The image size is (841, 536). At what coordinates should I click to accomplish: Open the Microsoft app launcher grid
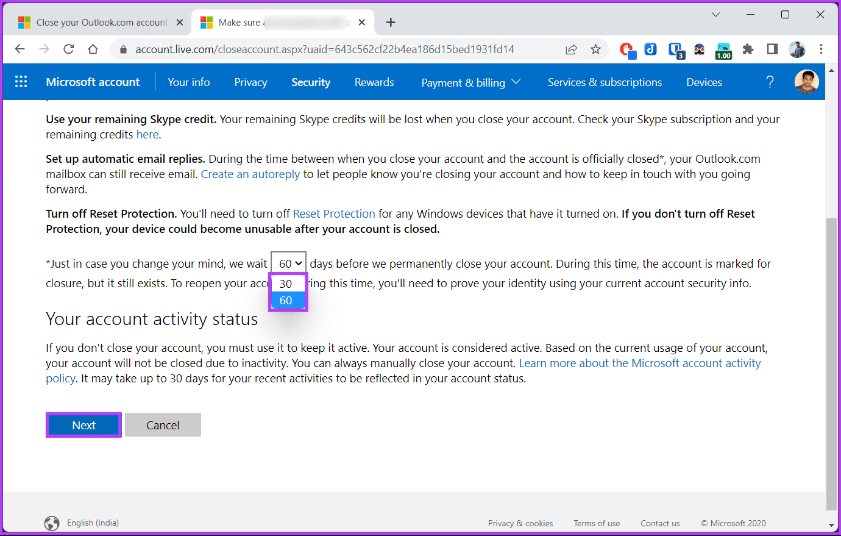click(x=21, y=82)
